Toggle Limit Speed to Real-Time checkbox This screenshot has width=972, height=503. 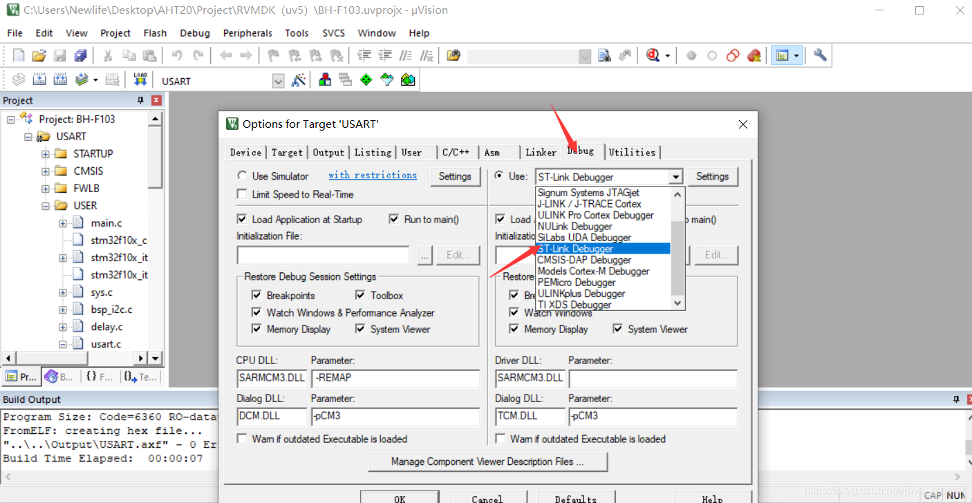(x=242, y=194)
